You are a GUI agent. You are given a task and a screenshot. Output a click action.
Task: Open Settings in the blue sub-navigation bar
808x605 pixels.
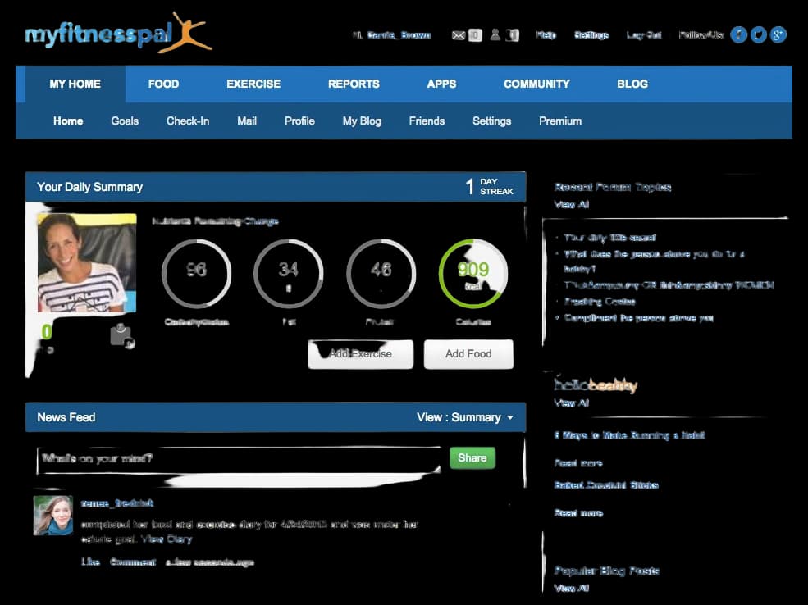[x=491, y=121]
